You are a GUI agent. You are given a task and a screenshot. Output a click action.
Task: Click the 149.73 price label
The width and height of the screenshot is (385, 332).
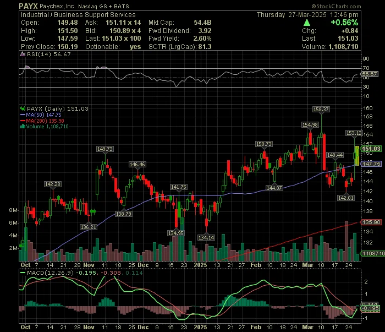coord(105,149)
